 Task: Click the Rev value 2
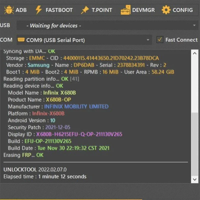[x=165, y=65]
